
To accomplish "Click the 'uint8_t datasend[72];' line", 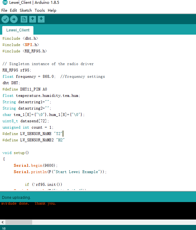I will (x=25, y=121).
